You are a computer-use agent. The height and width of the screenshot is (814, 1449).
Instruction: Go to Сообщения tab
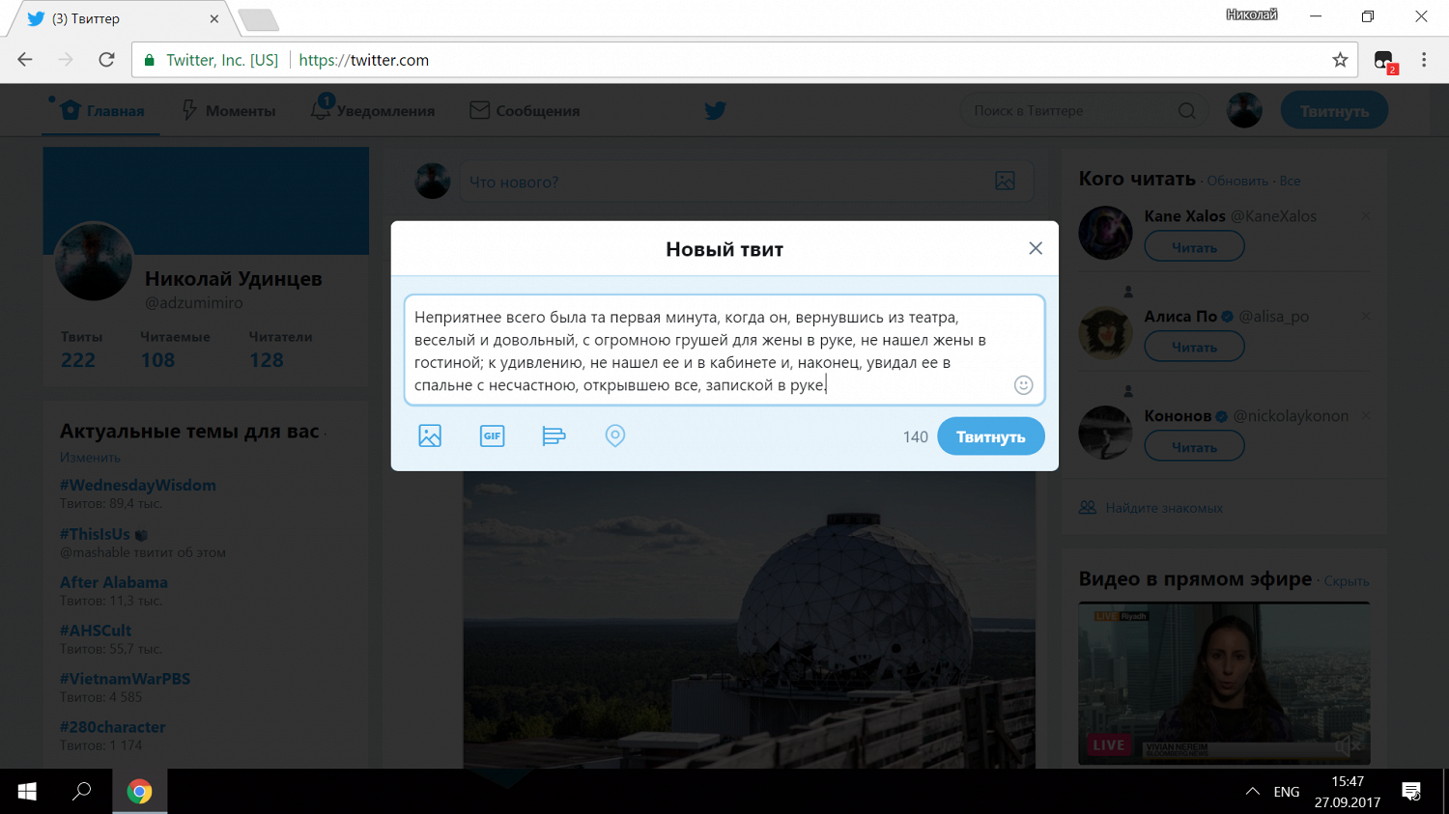click(525, 111)
